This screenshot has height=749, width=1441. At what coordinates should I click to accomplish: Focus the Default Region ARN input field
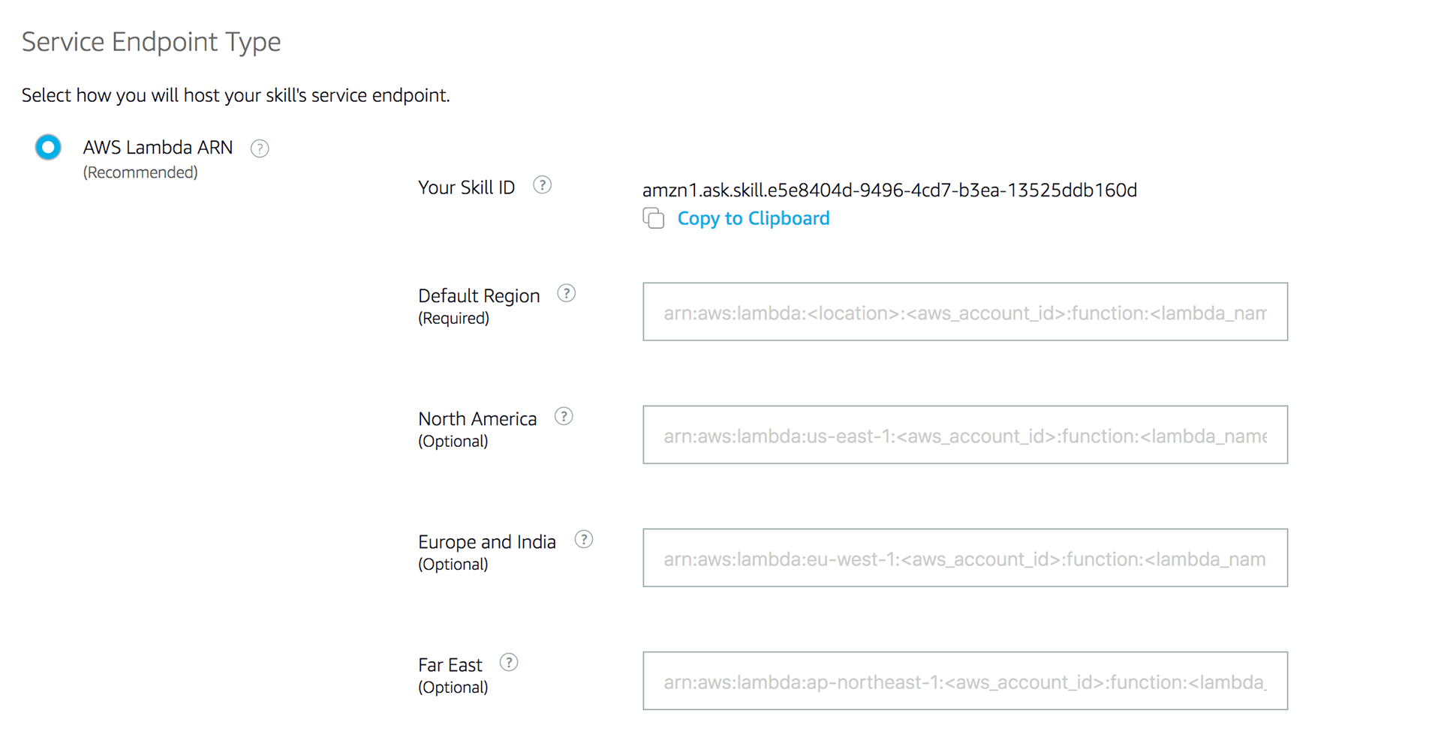click(965, 312)
